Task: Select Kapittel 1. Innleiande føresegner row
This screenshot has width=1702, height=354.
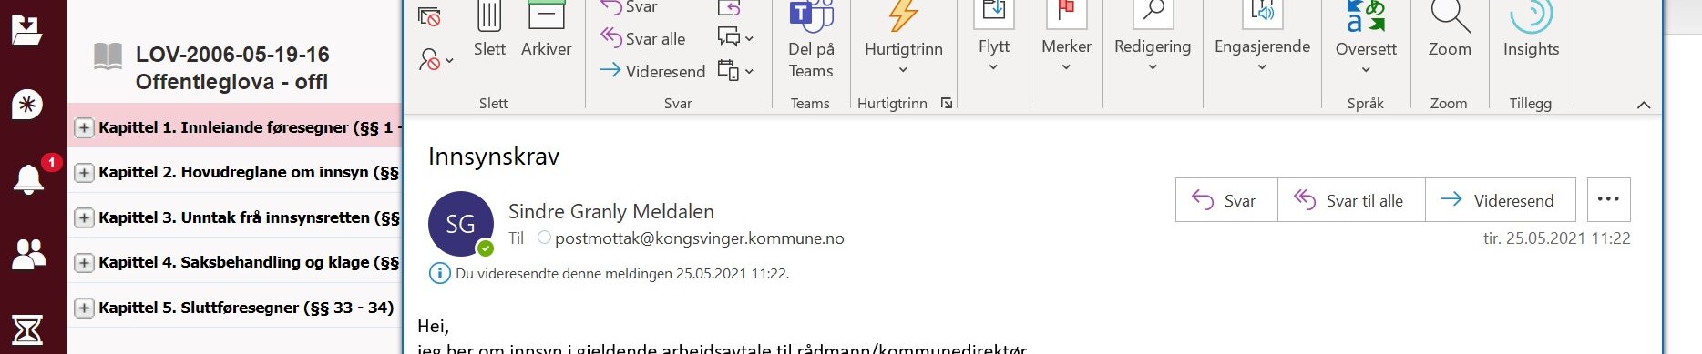Action: [234, 127]
